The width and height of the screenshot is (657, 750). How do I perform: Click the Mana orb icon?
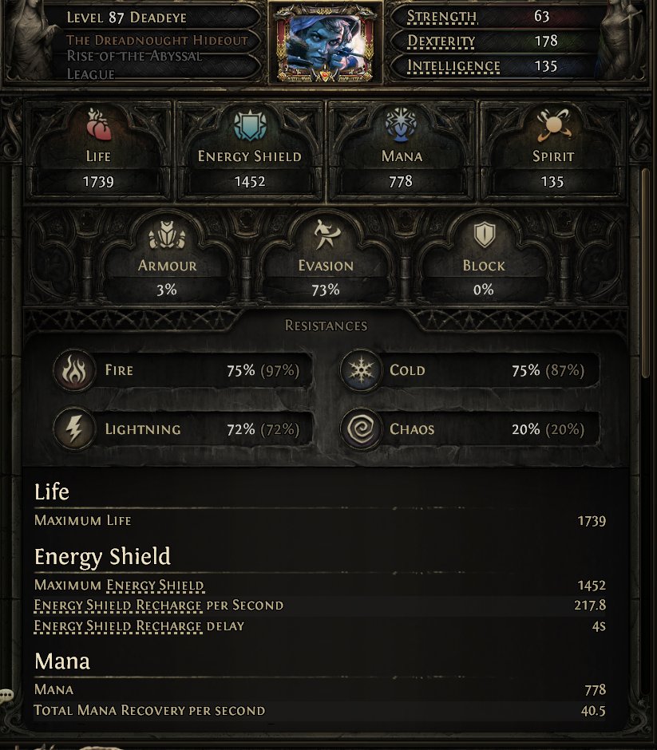tap(401, 126)
